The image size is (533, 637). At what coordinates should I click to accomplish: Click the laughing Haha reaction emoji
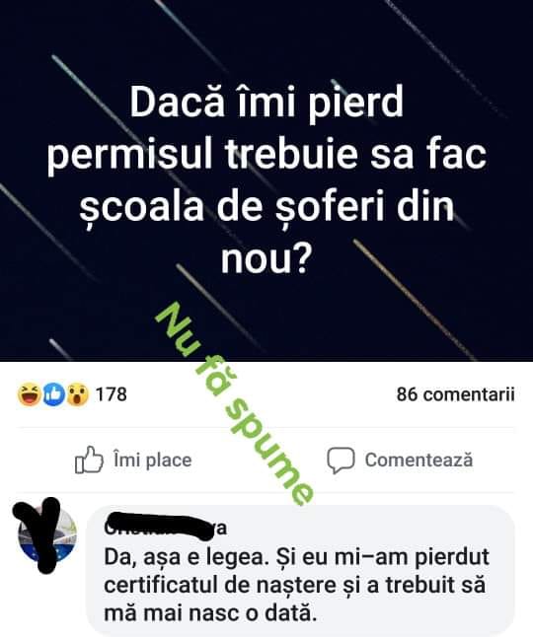[x=29, y=394]
